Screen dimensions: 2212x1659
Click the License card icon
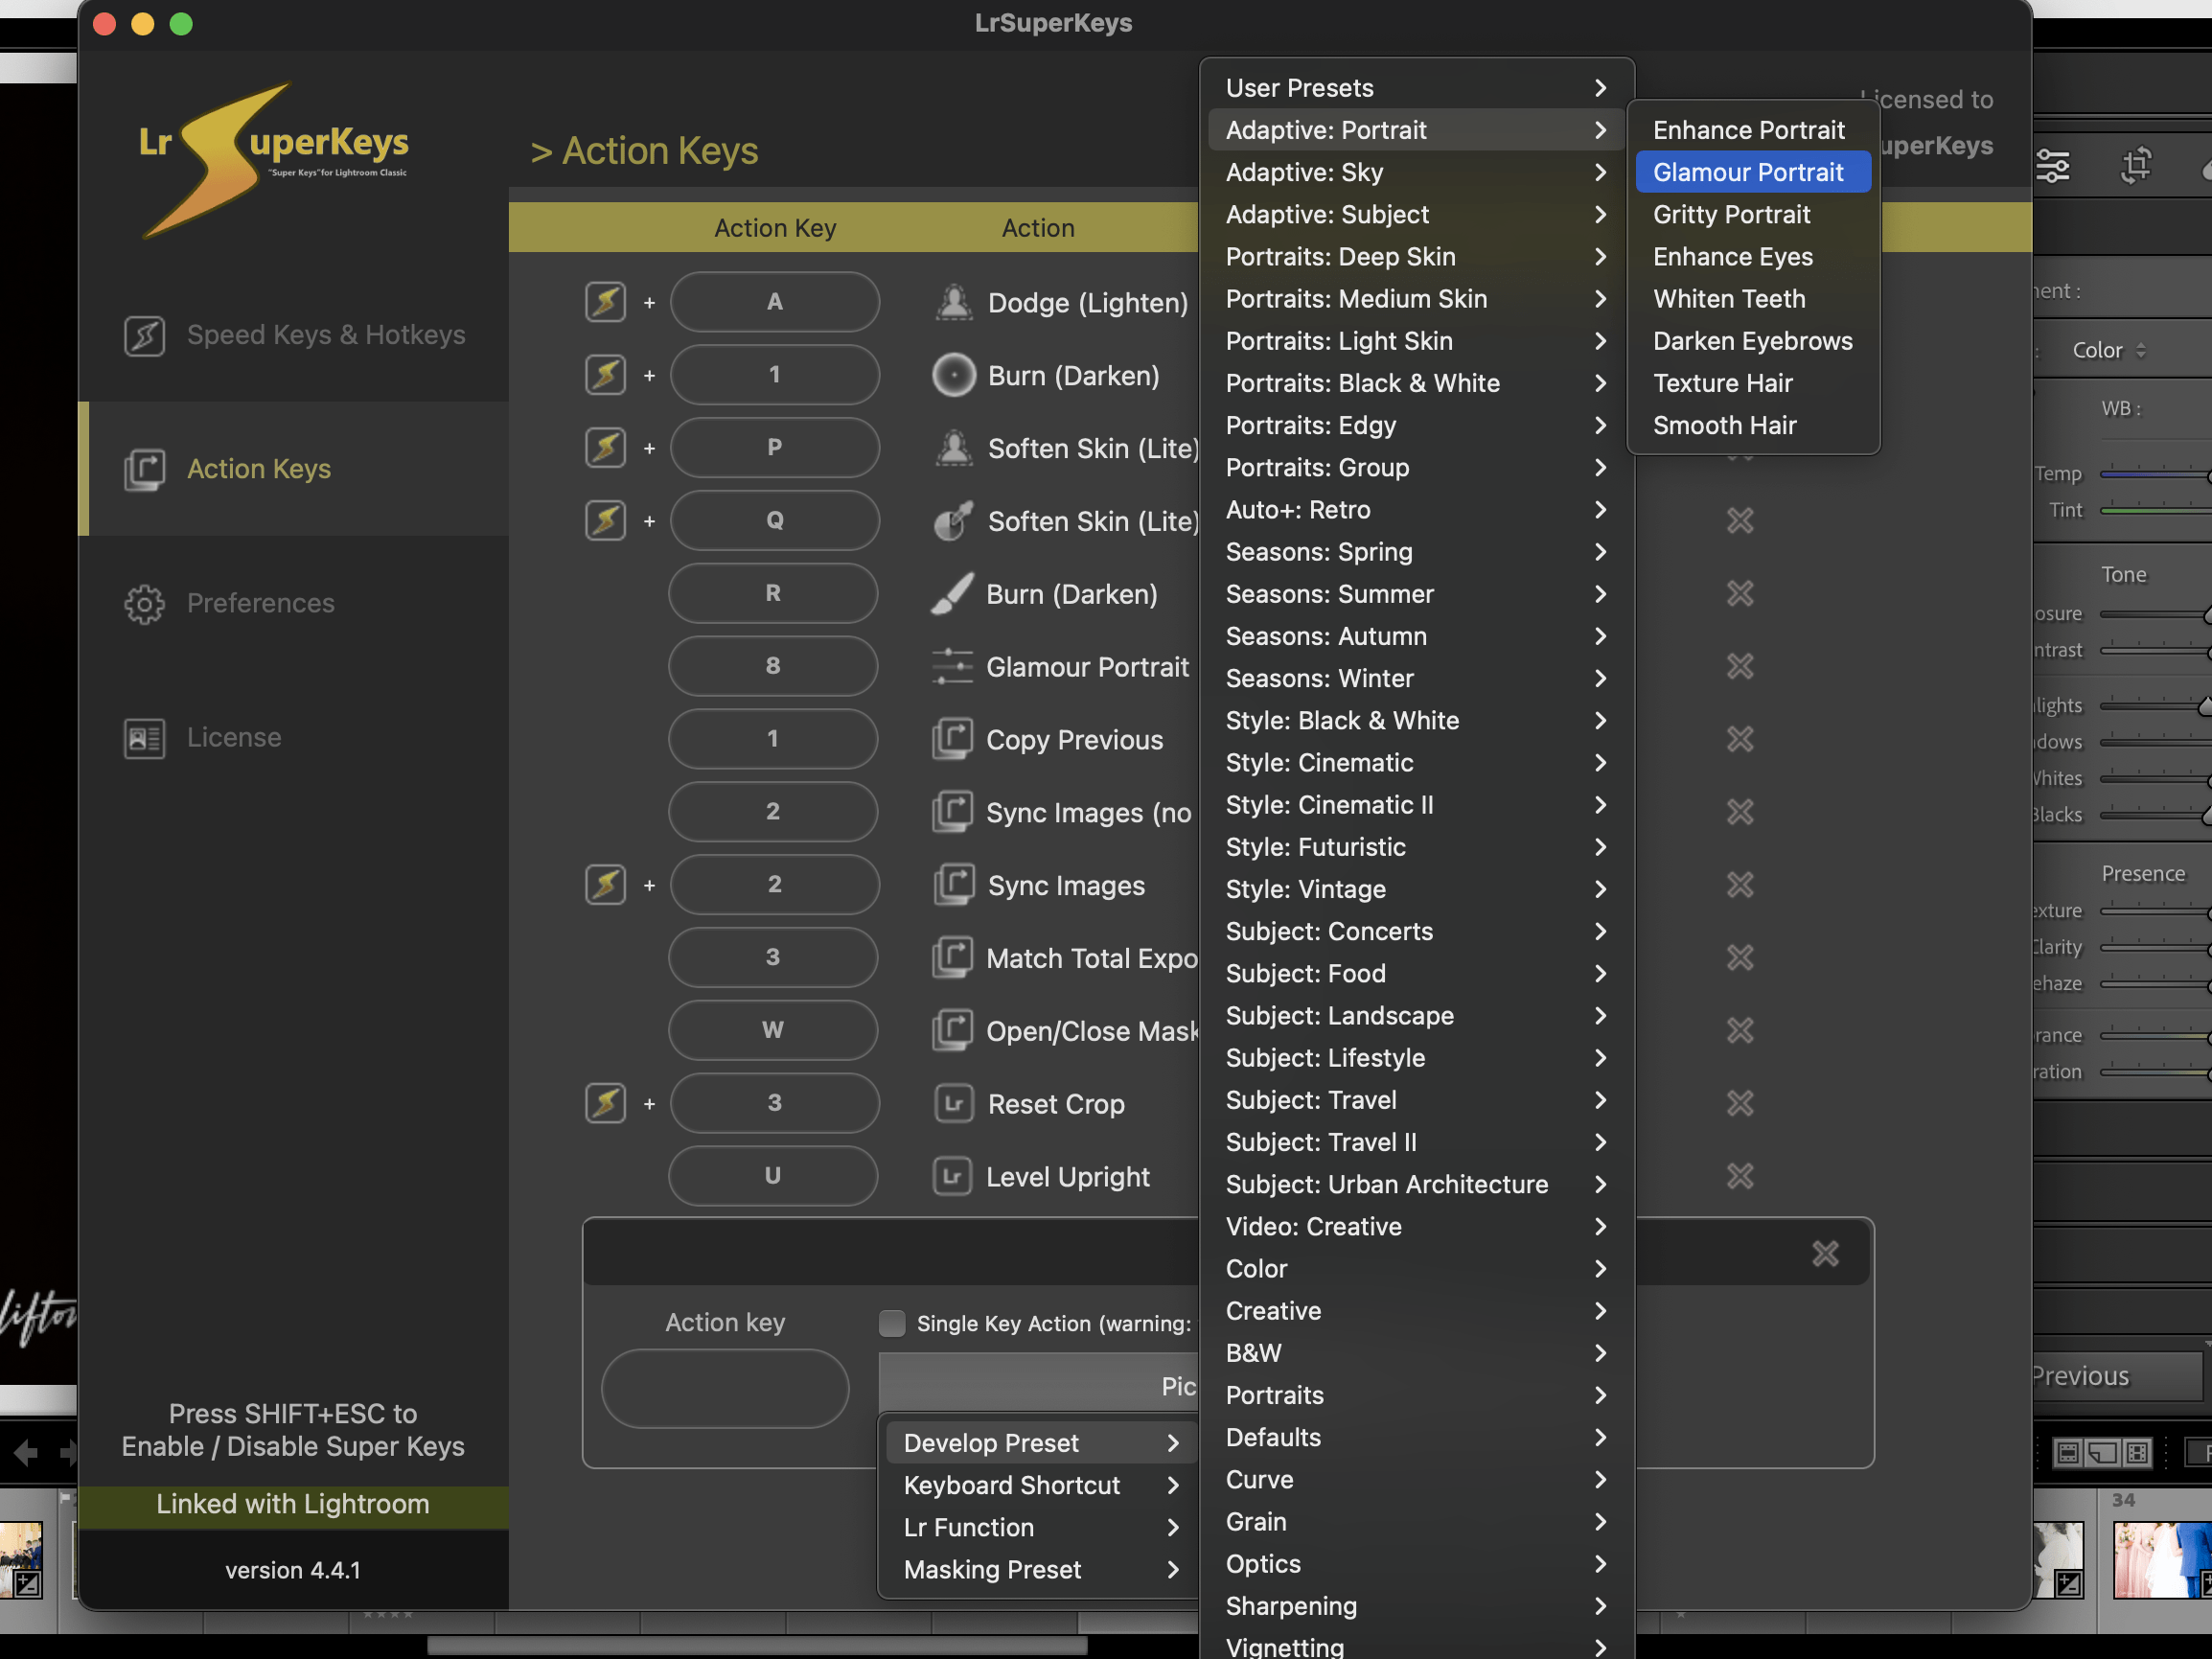tap(144, 738)
